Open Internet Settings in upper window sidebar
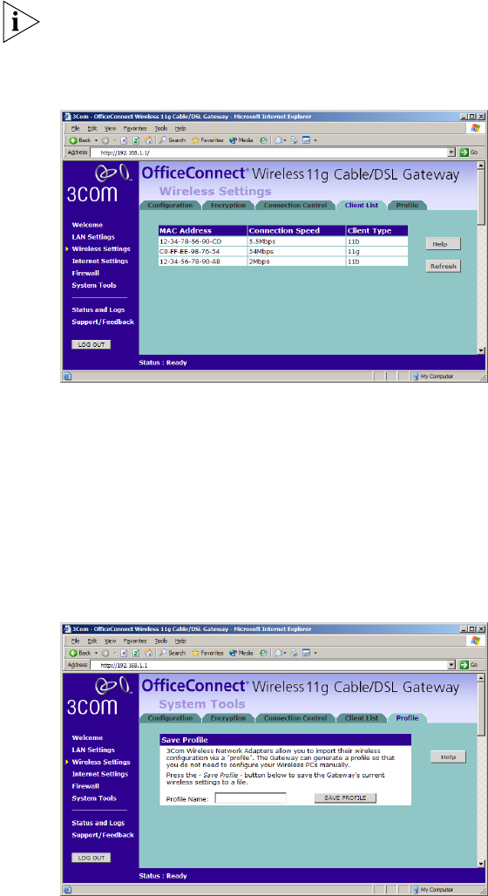 coord(100,261)
